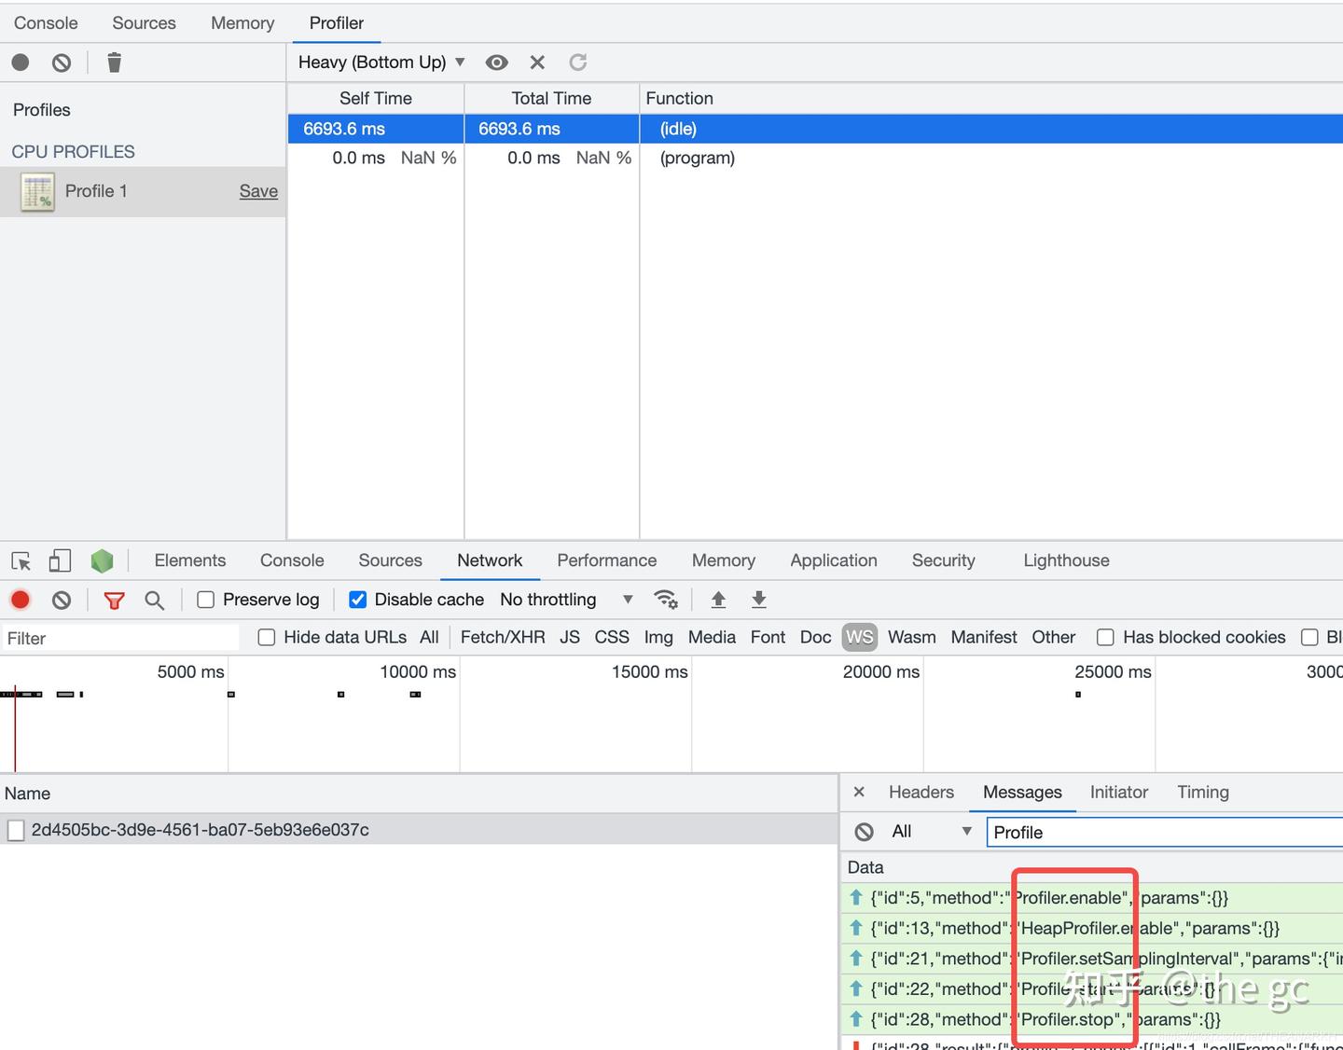Start recording a new CPU profile
This screenshot has width=1343, height=1050.
pyautogui.click(x=20, y=62)
